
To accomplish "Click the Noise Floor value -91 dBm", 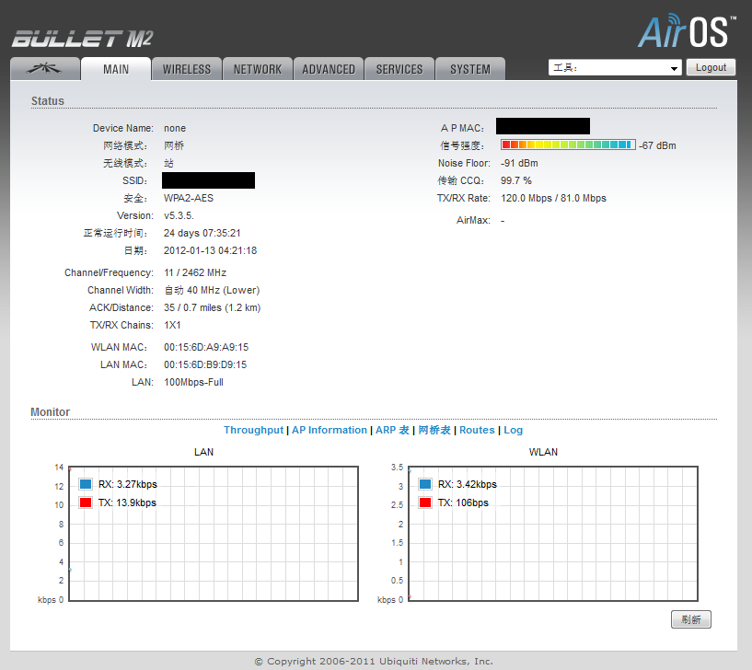I will (519, 163).
